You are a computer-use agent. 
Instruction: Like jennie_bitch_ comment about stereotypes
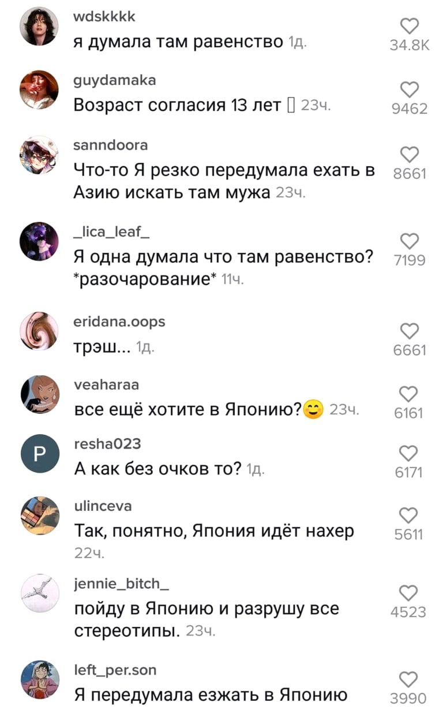pyautogui.click(x=409, y=592)
